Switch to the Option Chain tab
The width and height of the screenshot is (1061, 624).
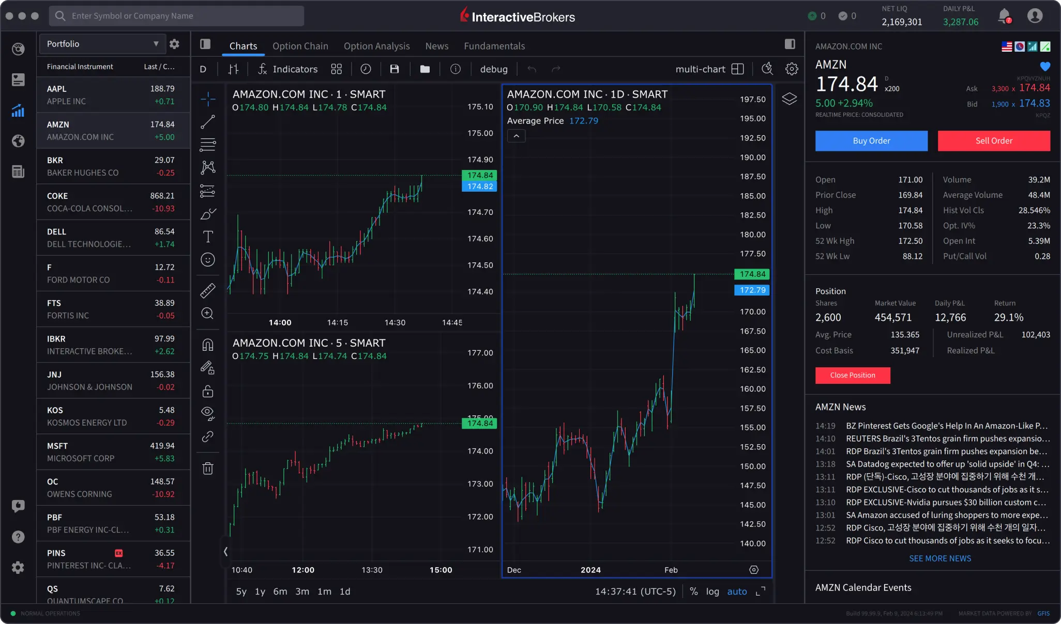pos(300,46)
